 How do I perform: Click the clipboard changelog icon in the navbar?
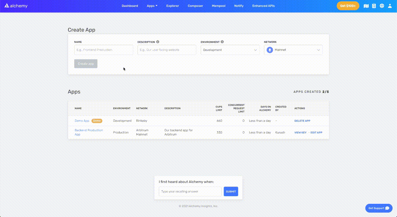pyautogui.click(x=374, y=5)
